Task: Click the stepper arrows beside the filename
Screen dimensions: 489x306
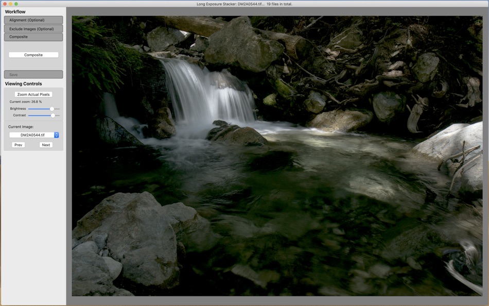Action: tap(56, 135)
